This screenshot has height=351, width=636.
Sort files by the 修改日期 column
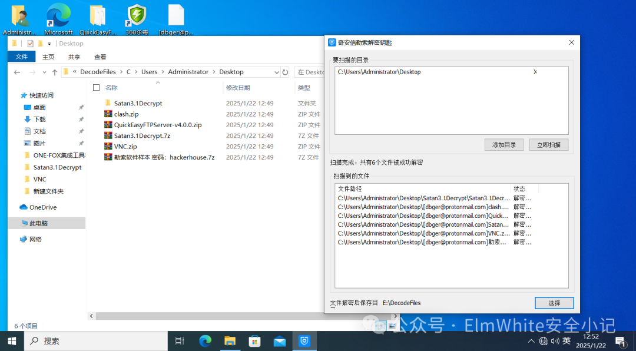[238, 88]
